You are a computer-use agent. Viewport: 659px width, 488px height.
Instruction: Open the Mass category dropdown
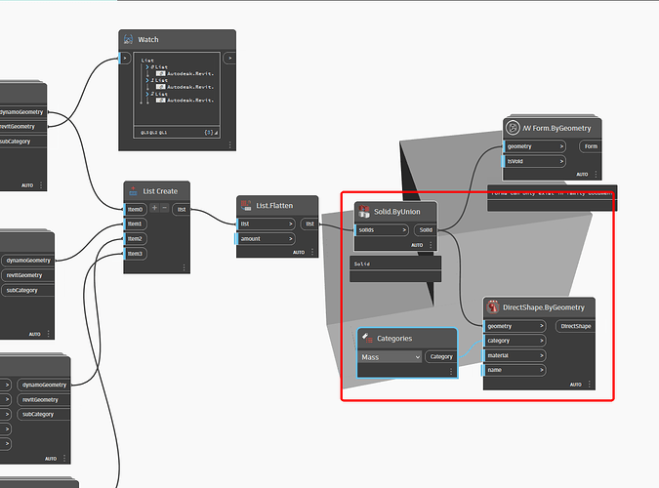coord(391,357)
